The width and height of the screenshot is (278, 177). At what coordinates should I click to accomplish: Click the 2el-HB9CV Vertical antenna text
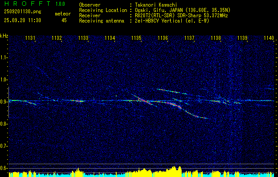pyautogui.click(x=172, y=21)
